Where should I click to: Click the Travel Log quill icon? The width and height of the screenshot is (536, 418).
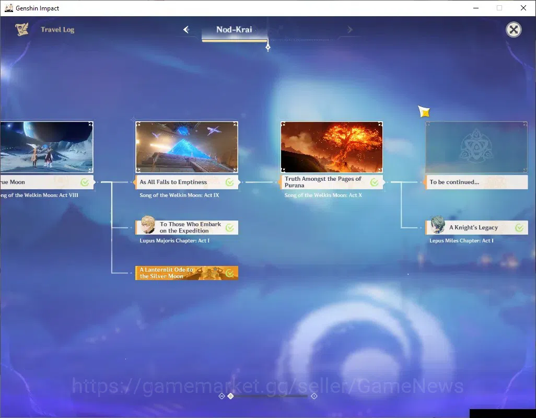point(22,29)
